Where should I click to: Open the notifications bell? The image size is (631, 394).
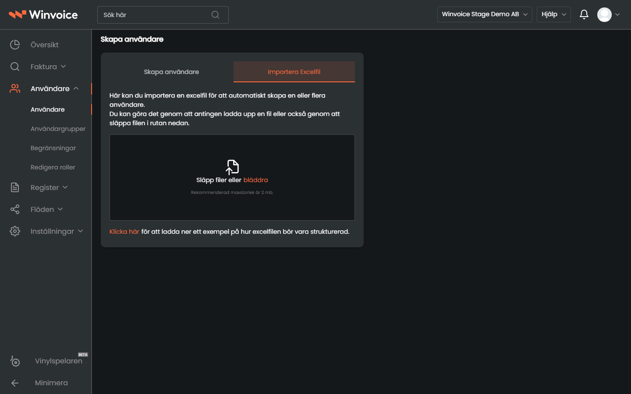coord(584,14)
